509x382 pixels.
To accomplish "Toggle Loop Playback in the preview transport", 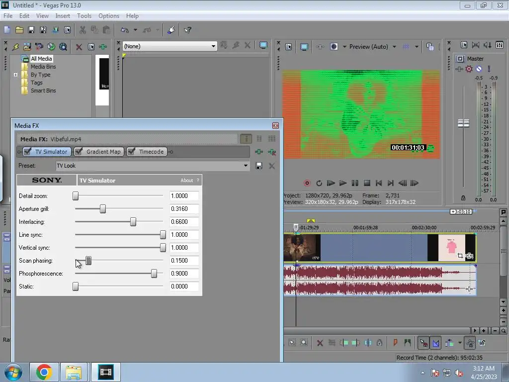I will 319,183.
